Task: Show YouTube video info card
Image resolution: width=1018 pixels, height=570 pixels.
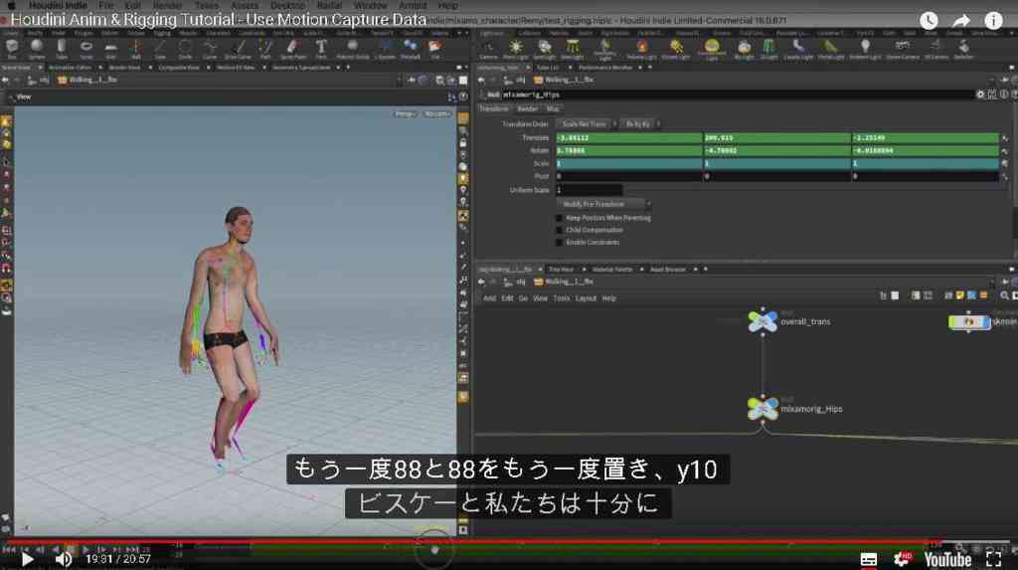Action: pos(993,21)
